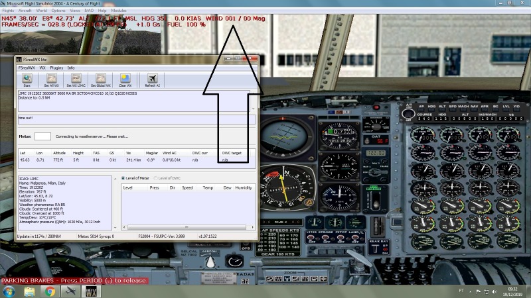The height and width of the screenshot is (298, 531).
Task: Toggle the LITES cockpit switch
Action: (311, 238)
